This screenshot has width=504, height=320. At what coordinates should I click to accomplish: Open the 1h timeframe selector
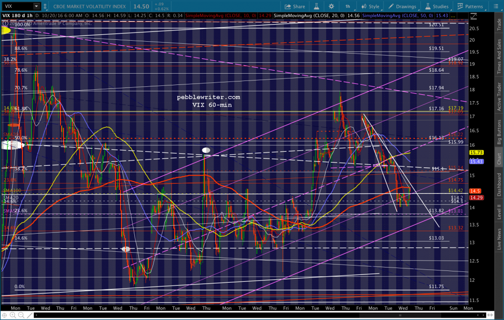[x=347, y=6]
